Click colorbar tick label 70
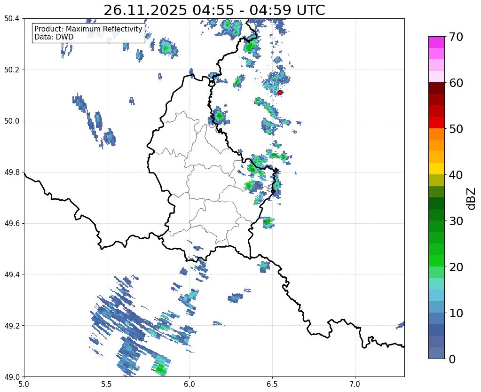The image size is (481, 392). (x=456, y=37)
